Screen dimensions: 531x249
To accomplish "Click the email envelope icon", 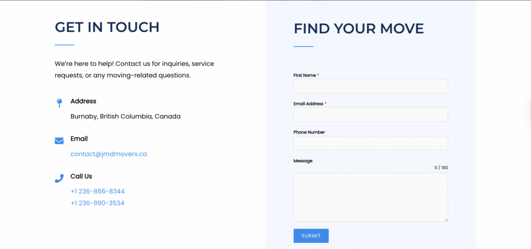I will [x=59, y=141].
